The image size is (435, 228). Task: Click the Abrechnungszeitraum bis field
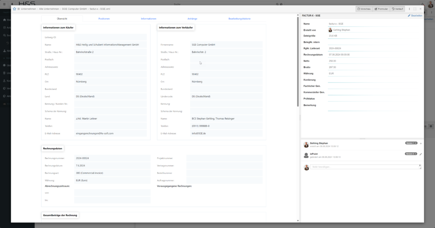pos(112,200)
